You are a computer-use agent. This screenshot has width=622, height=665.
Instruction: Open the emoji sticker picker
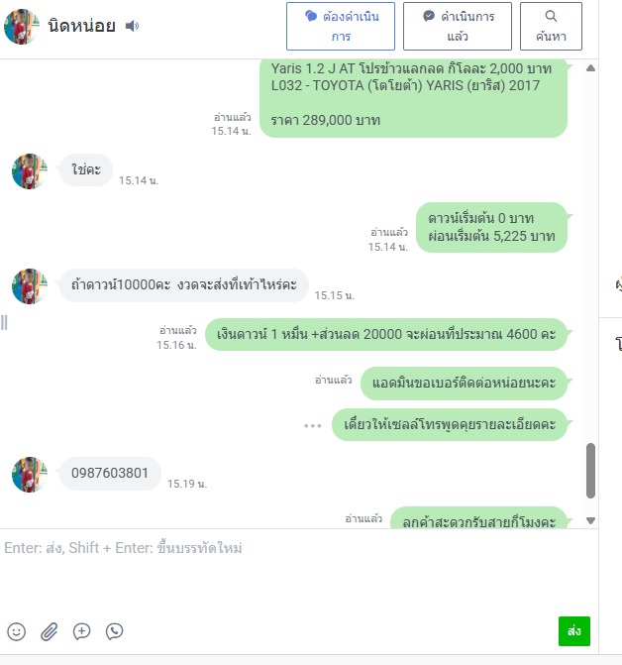coord(17,631)
